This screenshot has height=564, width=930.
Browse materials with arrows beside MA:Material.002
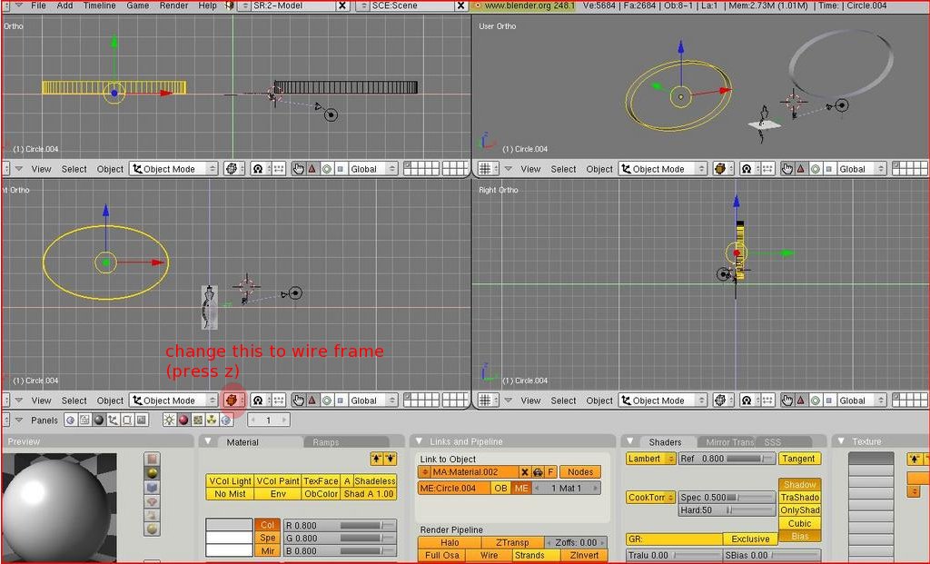coord(425,472)
